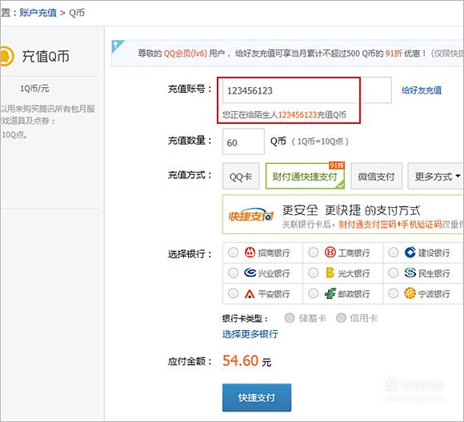The image size is (464, 422).
Task: Click the stranger warning text 123456123
Action: 298,115
